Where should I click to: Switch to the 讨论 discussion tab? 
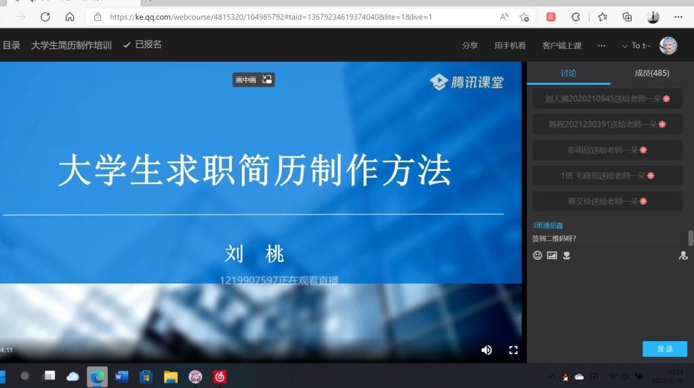click(568, 73)
